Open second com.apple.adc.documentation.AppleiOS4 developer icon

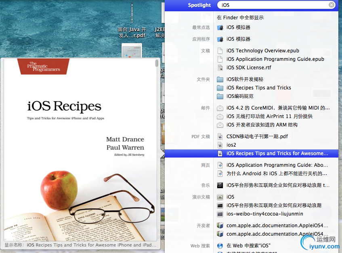(x=220, y=234)
